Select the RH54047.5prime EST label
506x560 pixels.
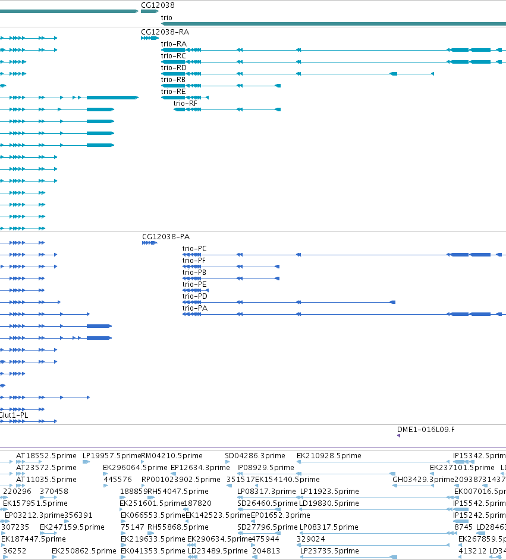(x=178, y=492)
